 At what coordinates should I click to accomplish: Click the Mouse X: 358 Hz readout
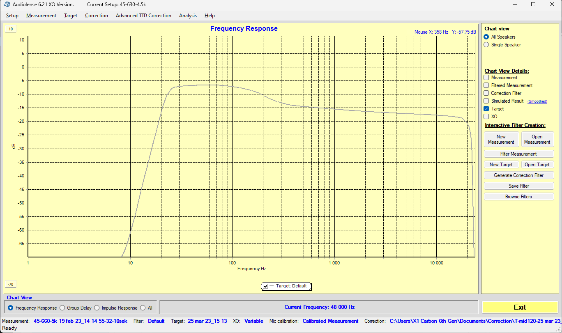click(431, 32)
